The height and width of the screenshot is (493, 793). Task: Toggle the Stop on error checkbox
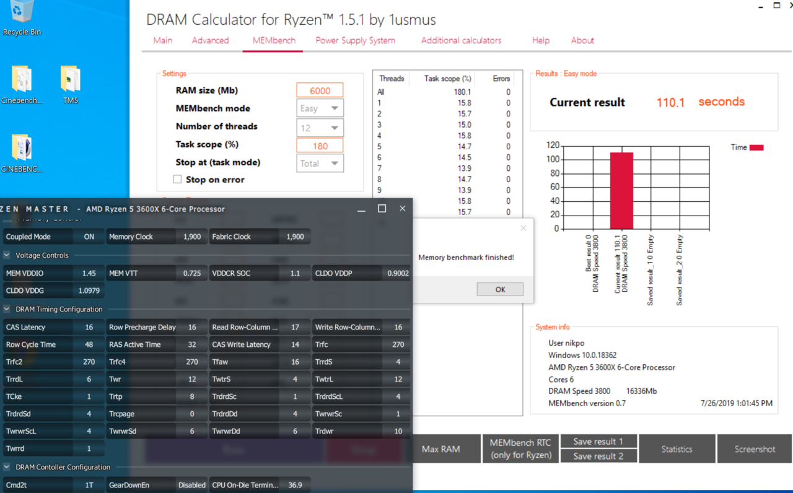click(178, 180)
